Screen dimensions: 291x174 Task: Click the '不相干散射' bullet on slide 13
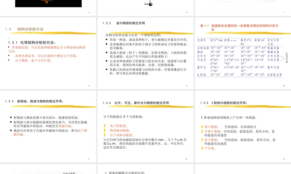(239, 133)
